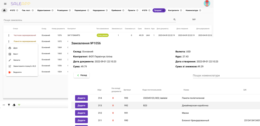Click the Назад back button

pos(82,75)
